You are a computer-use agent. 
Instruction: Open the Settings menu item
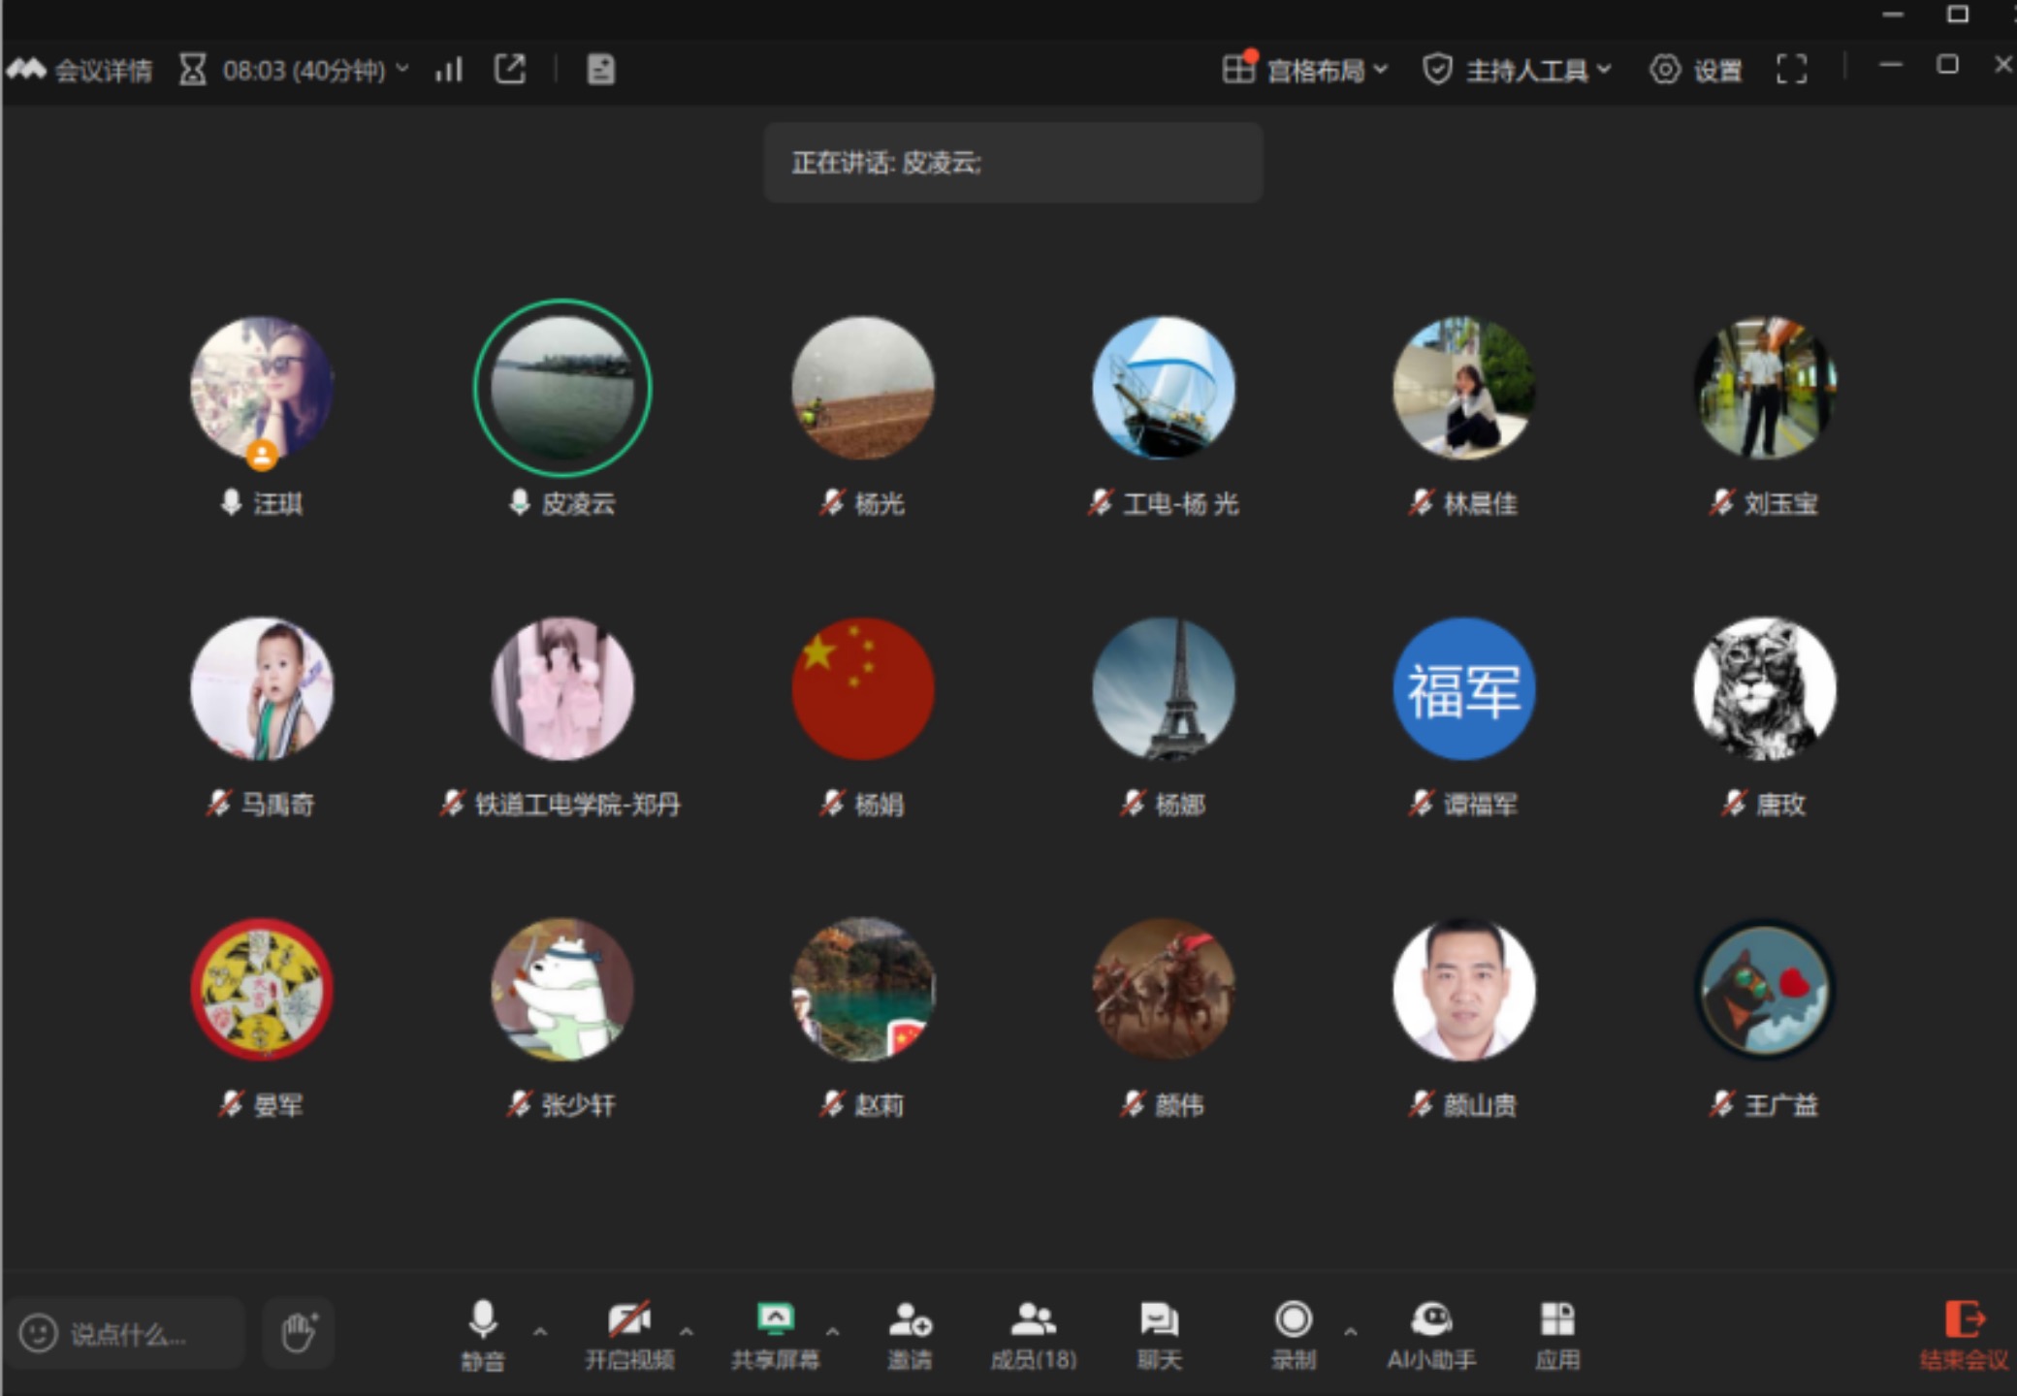click(1697, 70)
